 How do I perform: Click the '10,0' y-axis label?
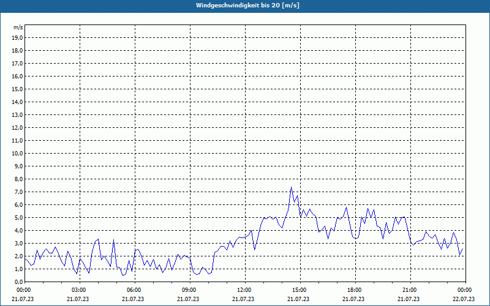(x=18, y=154)
